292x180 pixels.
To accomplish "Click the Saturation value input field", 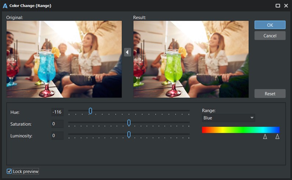I will click(x=57, y=124).
